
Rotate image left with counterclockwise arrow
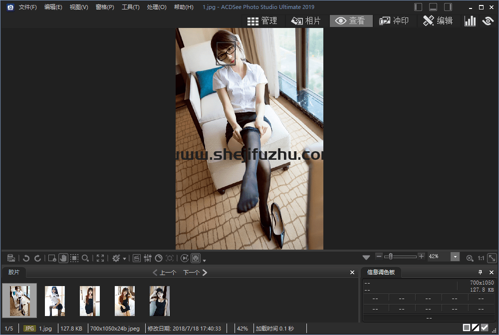click(x=26, y=258)
